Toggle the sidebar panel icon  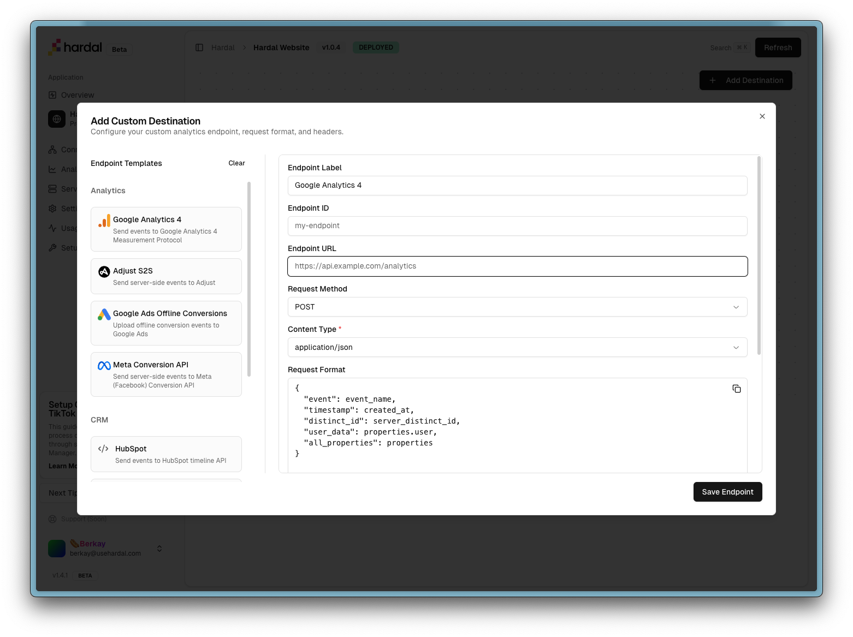tap(199, 47)
